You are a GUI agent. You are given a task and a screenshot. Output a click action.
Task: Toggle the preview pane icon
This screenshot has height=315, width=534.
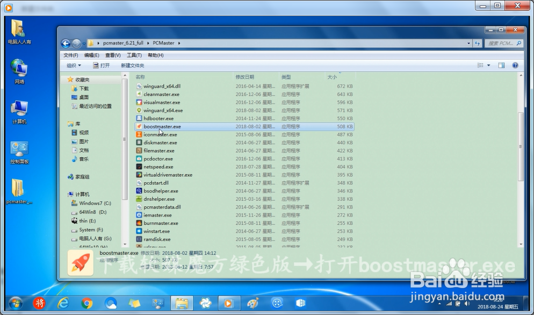[501, 65]
